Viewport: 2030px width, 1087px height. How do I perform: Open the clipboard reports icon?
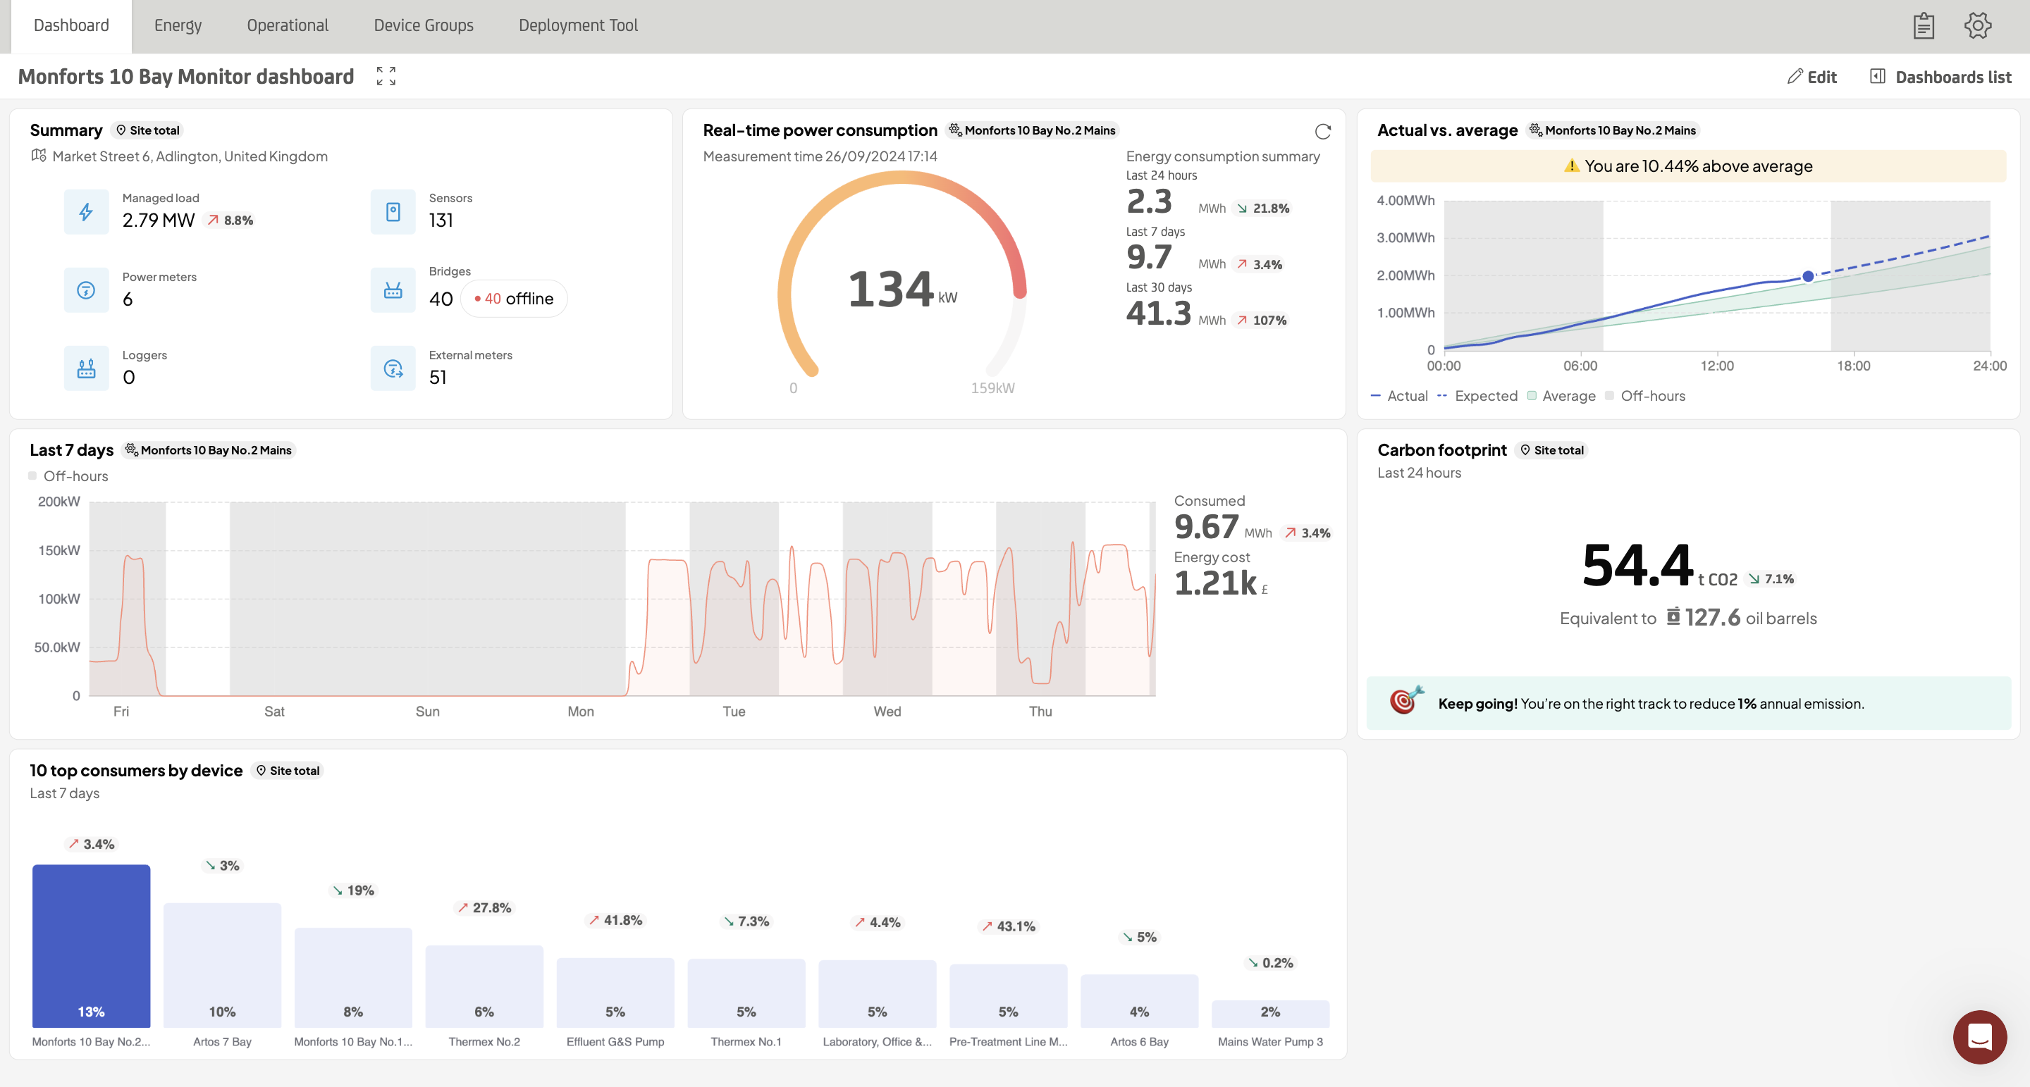pyautogui.click(x=1923, y=26)
